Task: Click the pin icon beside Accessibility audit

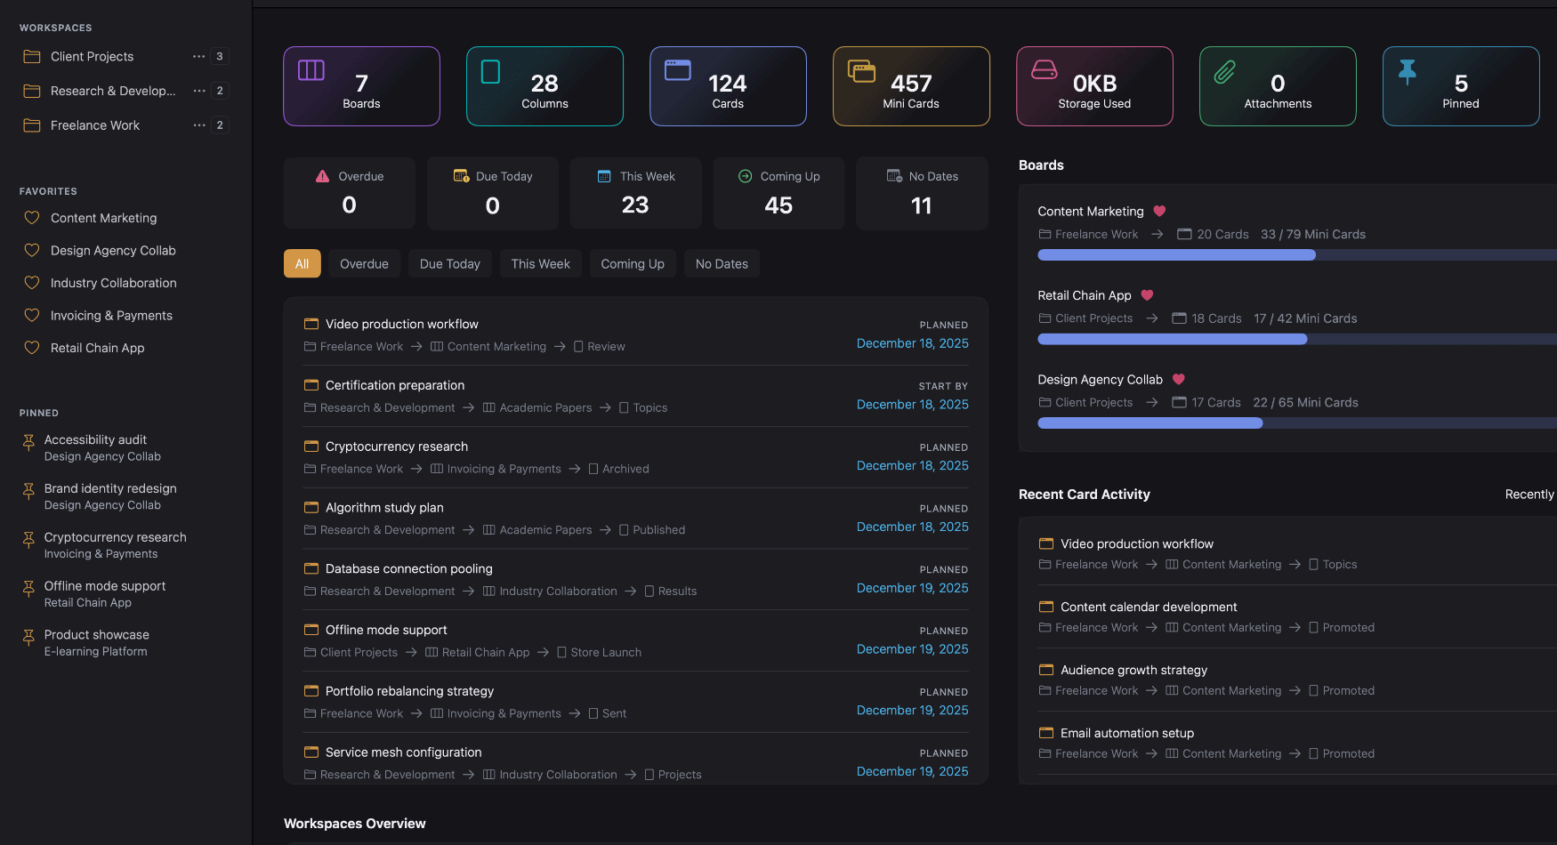Action: (x=28, y=440)
